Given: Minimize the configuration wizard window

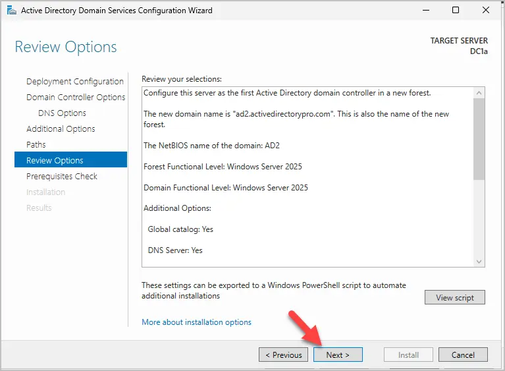Looking at the screenshot, I should pyautogui.click(x=426, y=11).
